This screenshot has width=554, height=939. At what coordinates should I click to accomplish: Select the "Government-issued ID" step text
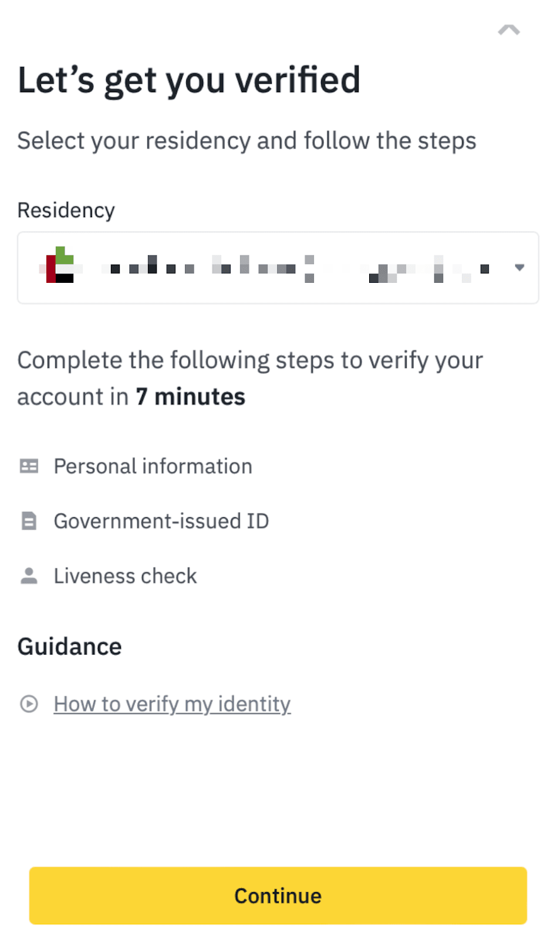click(x=161, y=521)
